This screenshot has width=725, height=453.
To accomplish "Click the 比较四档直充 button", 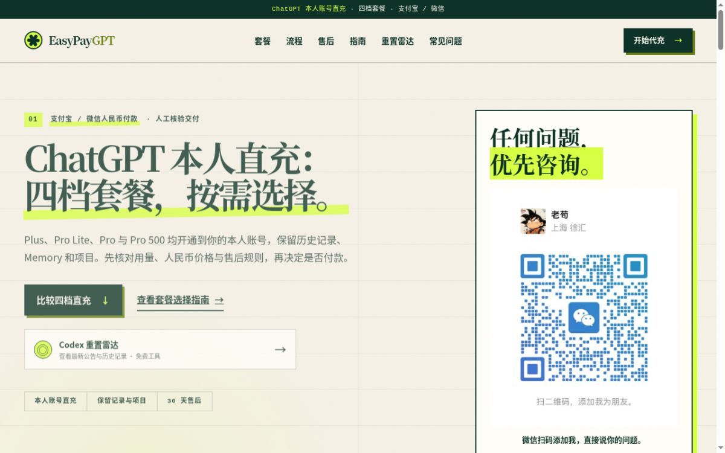I will pos(73,300).
